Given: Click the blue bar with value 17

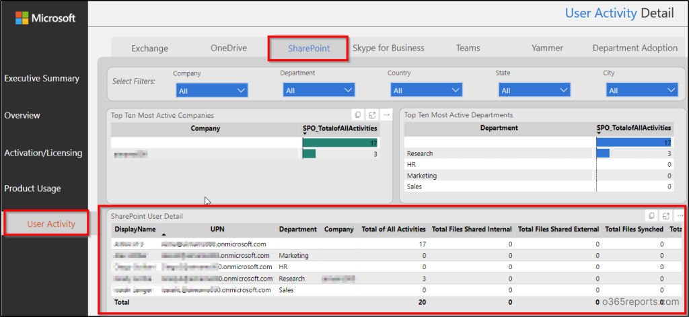Looking at the screenshot, I should point(634,143).
